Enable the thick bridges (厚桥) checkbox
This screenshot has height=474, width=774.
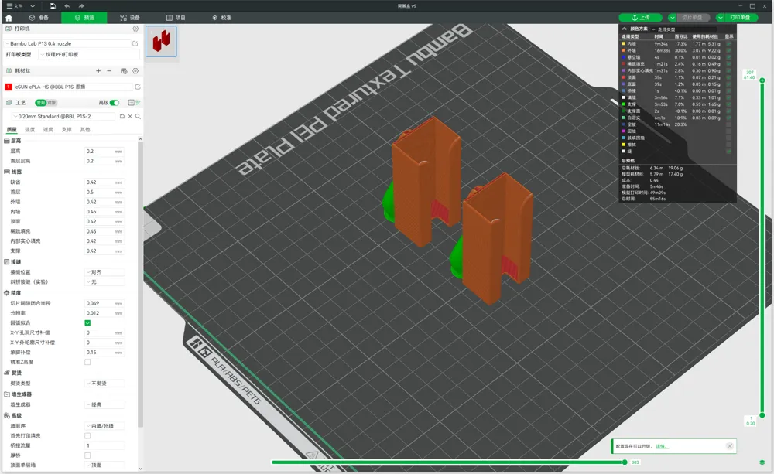[x=87, y=455]
